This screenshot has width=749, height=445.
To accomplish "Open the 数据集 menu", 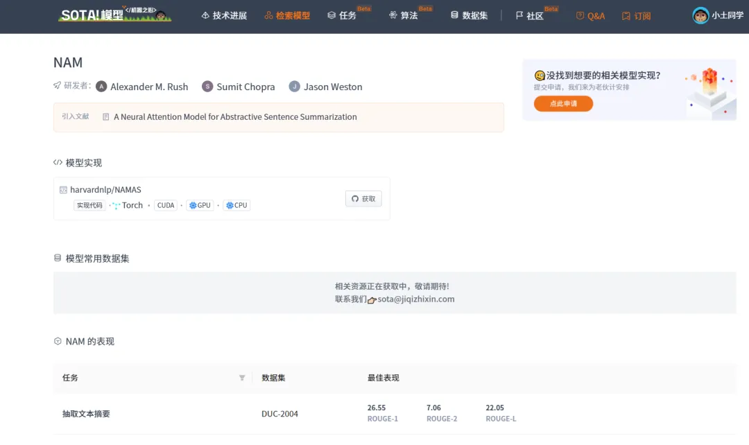I will (x=469, y=16).
